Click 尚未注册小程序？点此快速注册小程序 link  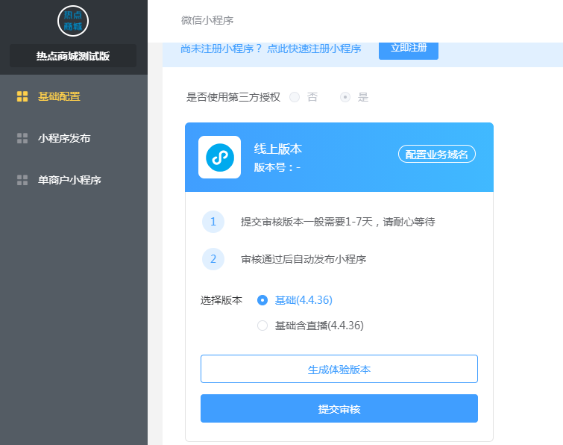271,49
